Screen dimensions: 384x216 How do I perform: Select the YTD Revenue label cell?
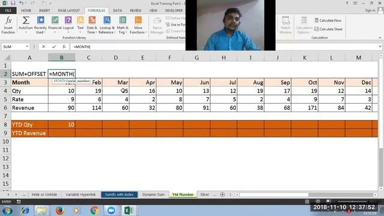(x=29, y=133)
